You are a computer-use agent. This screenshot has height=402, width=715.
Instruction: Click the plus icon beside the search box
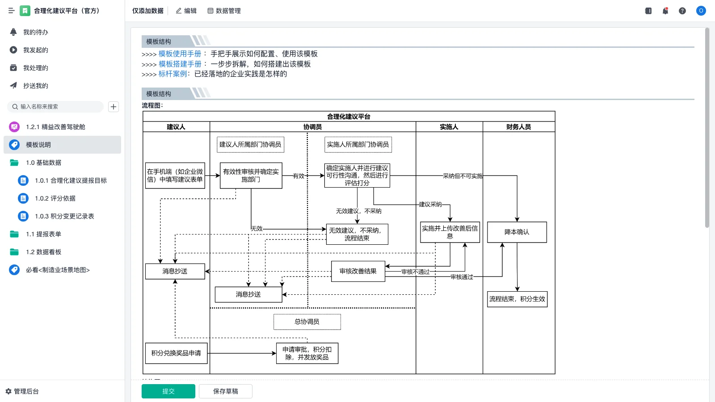113,107
